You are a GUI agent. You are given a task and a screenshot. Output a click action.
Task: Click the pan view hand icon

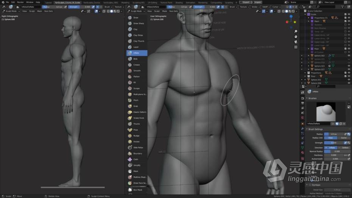[296, 36]
